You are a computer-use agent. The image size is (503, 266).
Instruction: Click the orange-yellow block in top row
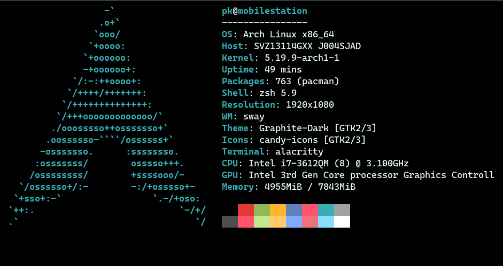[x=278, y=210]
